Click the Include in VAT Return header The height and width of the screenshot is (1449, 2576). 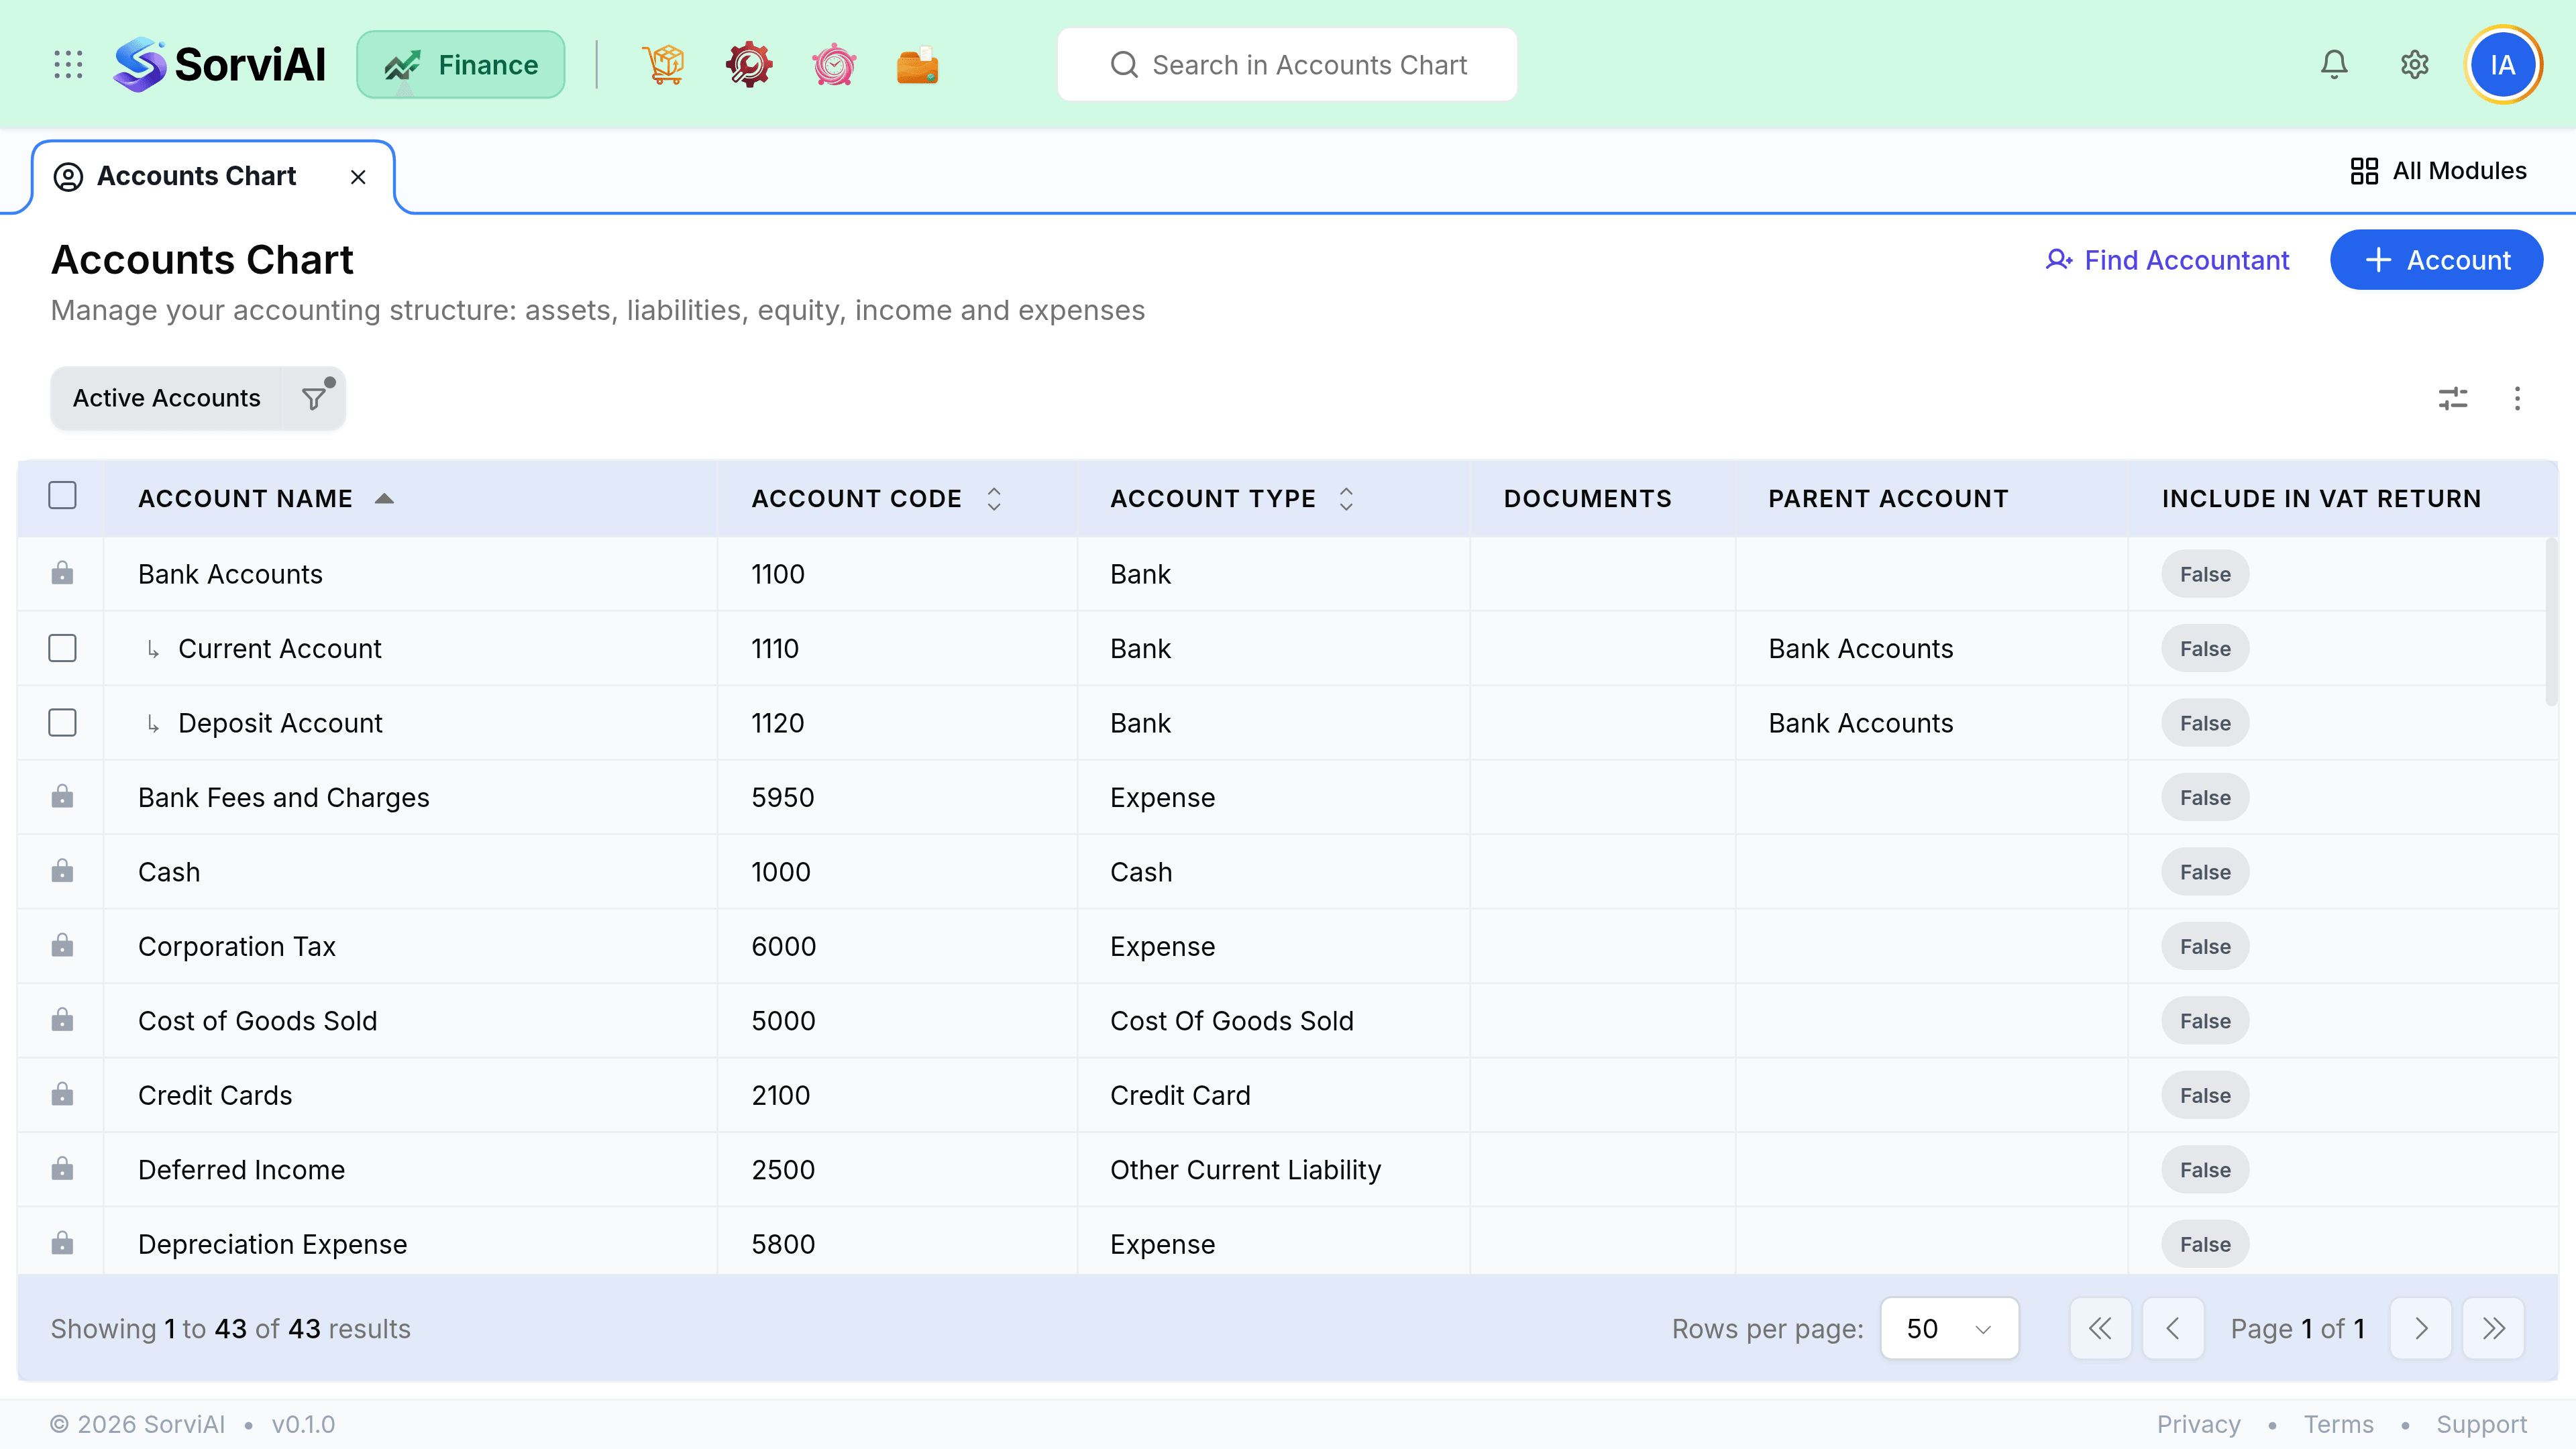click(2321, 498)
